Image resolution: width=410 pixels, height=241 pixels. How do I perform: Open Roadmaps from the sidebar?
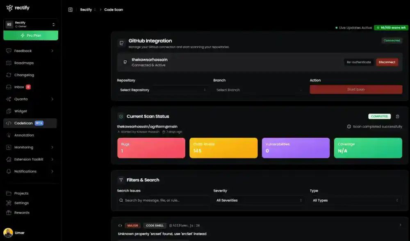pyautogui.click(x=24, y=63)
